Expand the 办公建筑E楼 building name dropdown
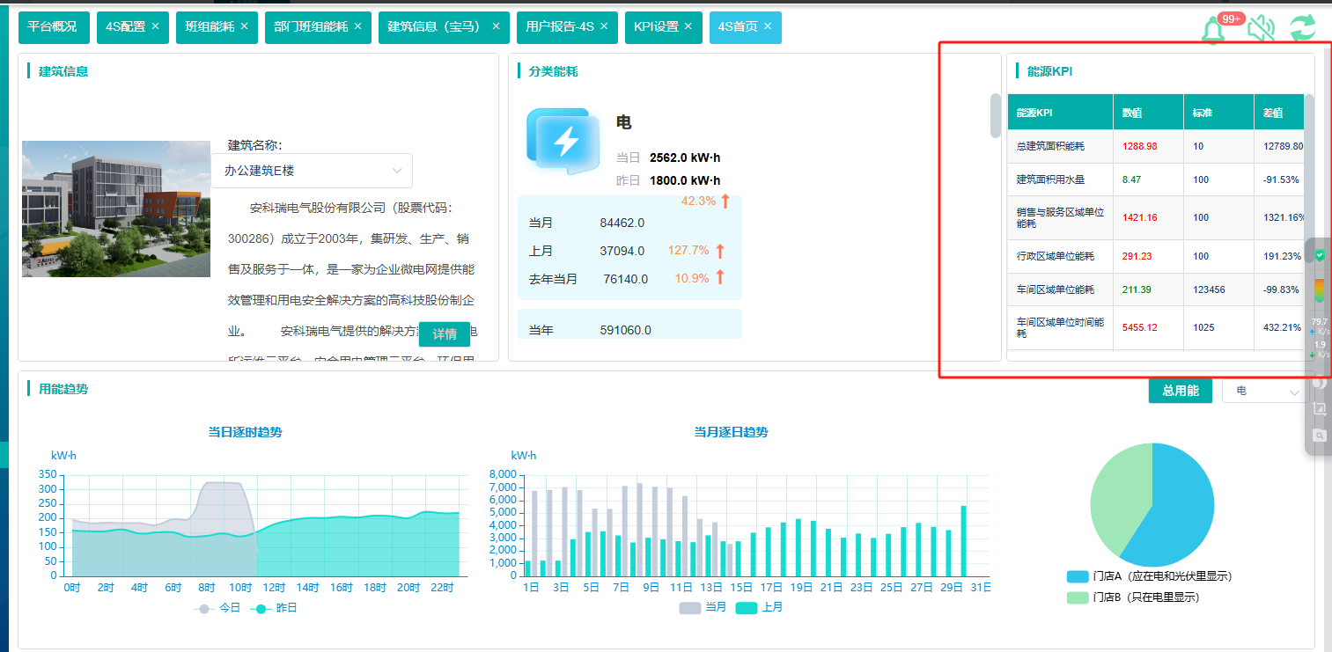1332x652 pixels. (x=312, y=171)
